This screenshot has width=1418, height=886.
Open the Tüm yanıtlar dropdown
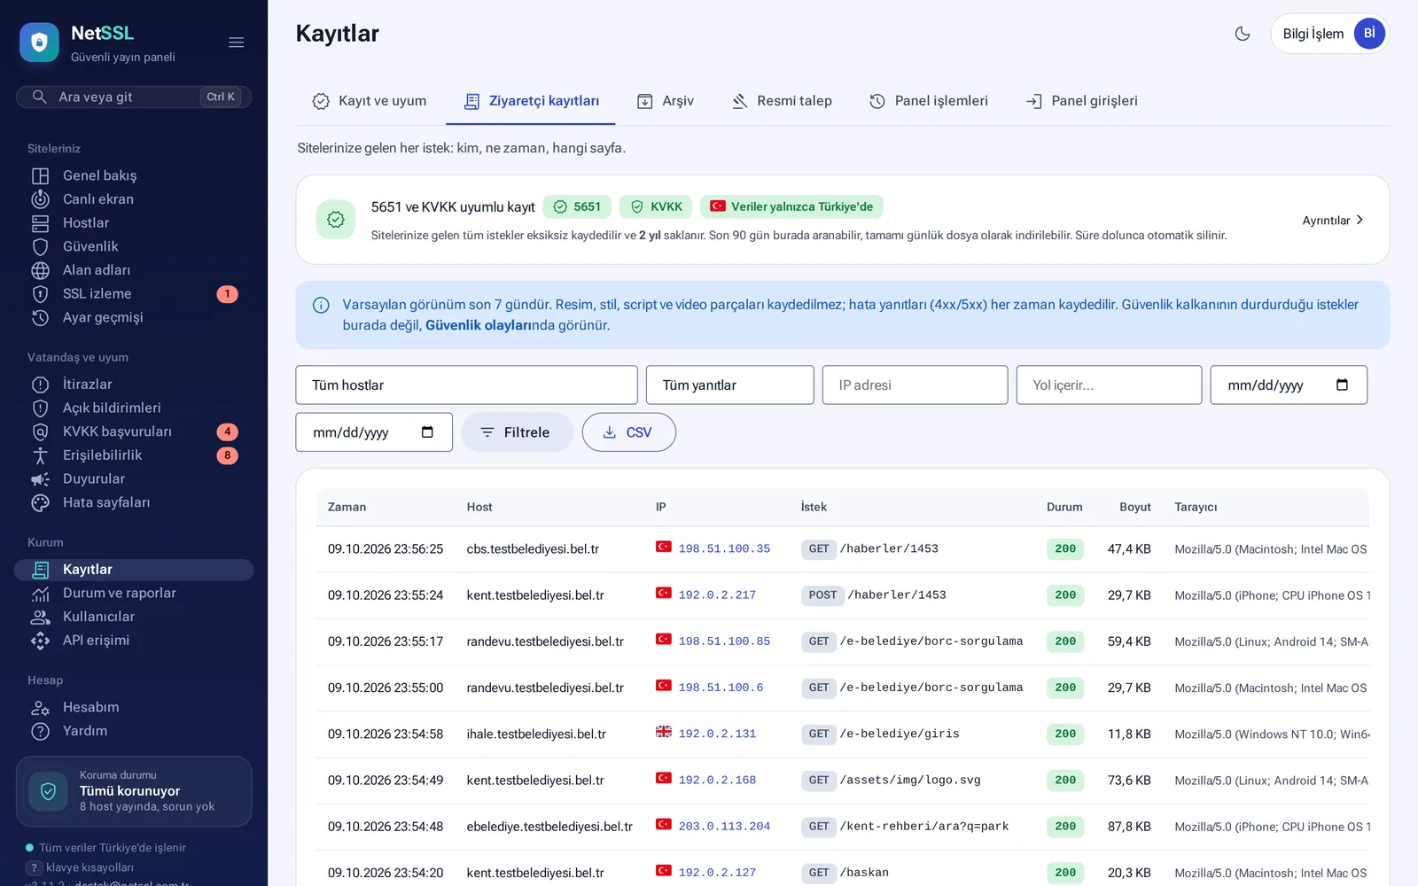pyautogui.click(x=729, y=385)
